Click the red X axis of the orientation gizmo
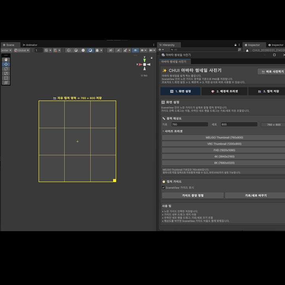The width and height of the screenshot is (285, 285). coord(141,65)
